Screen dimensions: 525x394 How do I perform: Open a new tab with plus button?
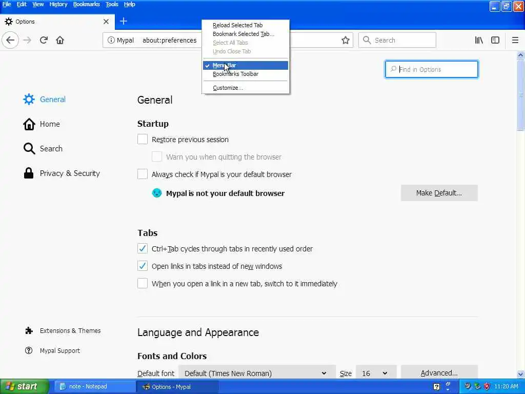123,21
